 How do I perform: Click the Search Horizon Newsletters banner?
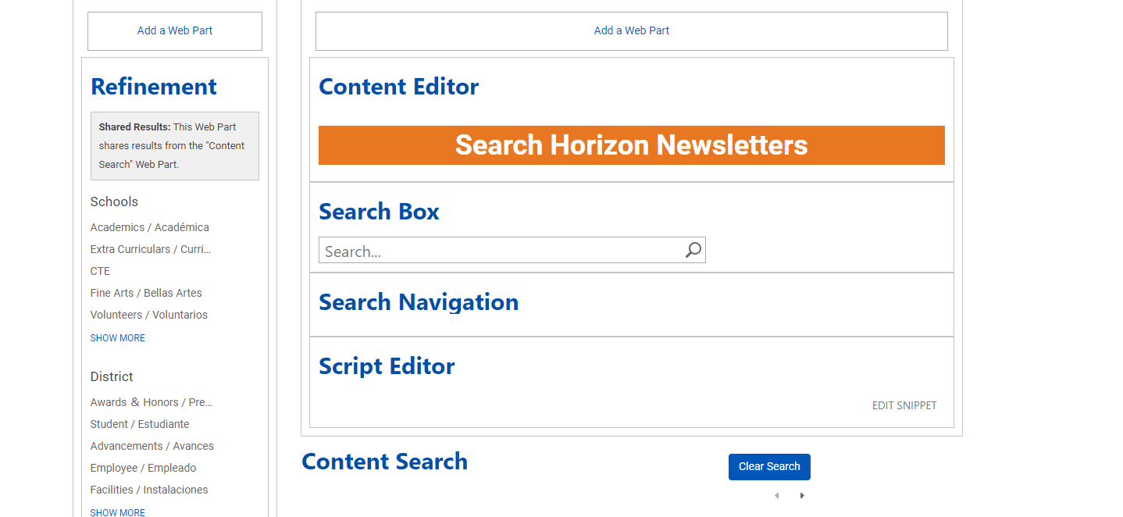[631, 145]
